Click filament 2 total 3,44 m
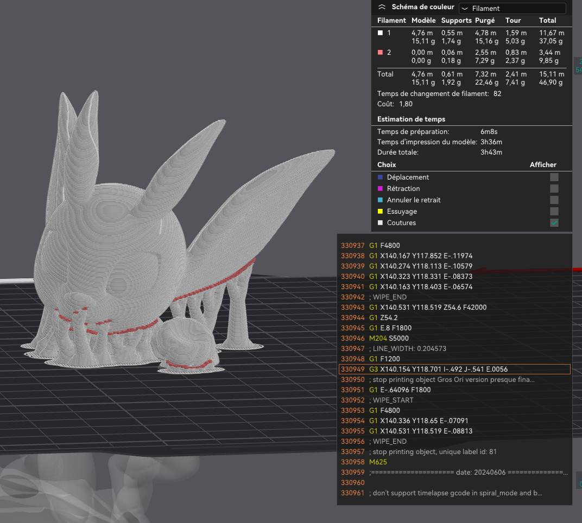This screenshot has height=523, width=582. pos(550,52)
